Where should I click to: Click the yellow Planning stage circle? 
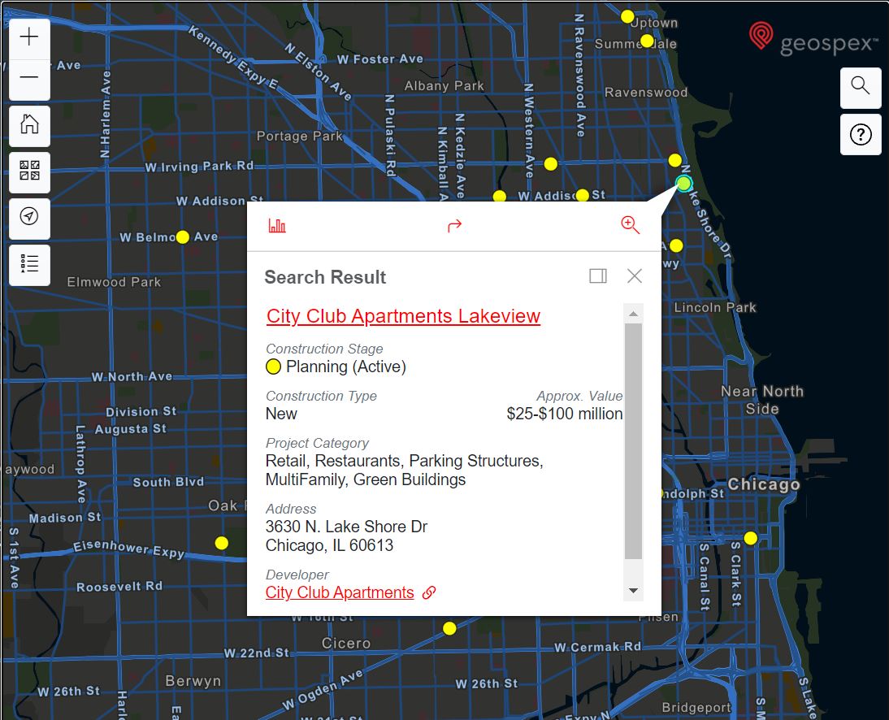(273, 367)
